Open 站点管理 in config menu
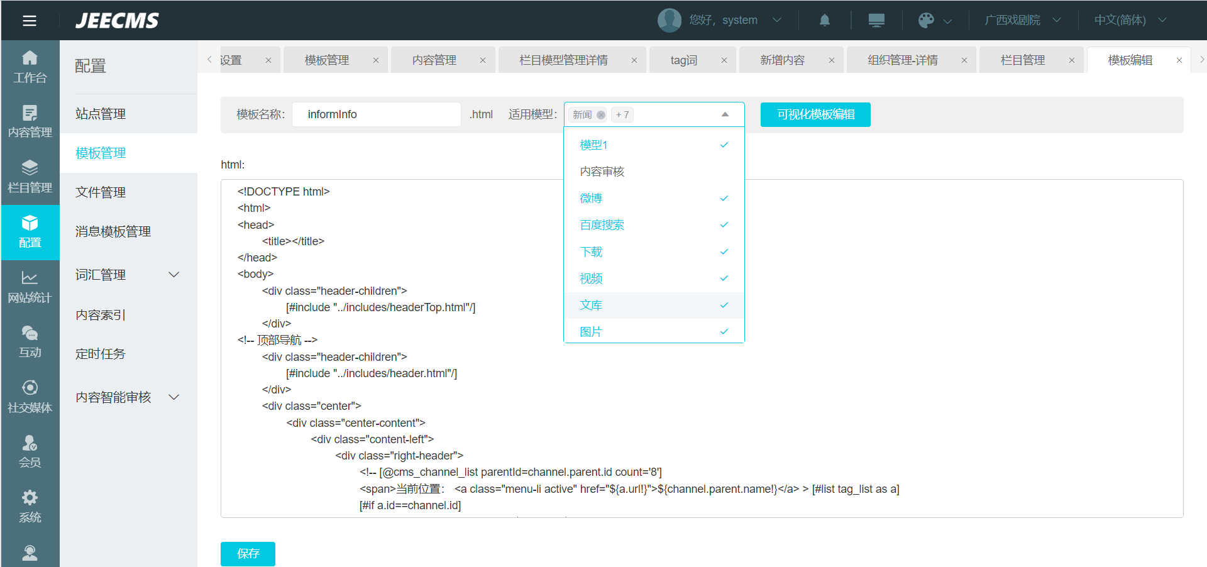 (128, 114)
